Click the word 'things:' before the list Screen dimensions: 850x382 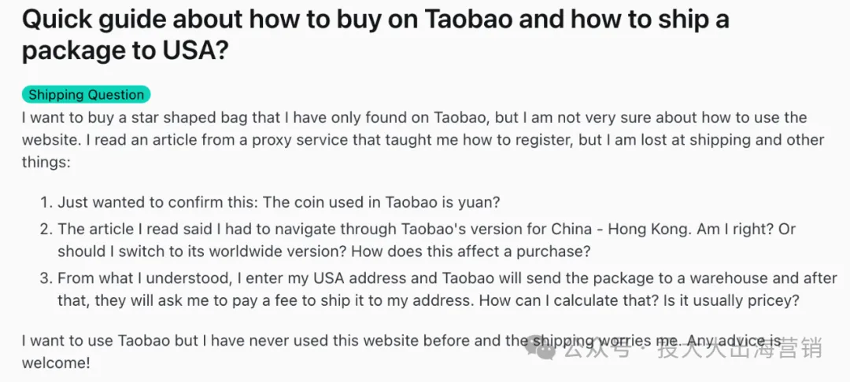click(46, 162)
